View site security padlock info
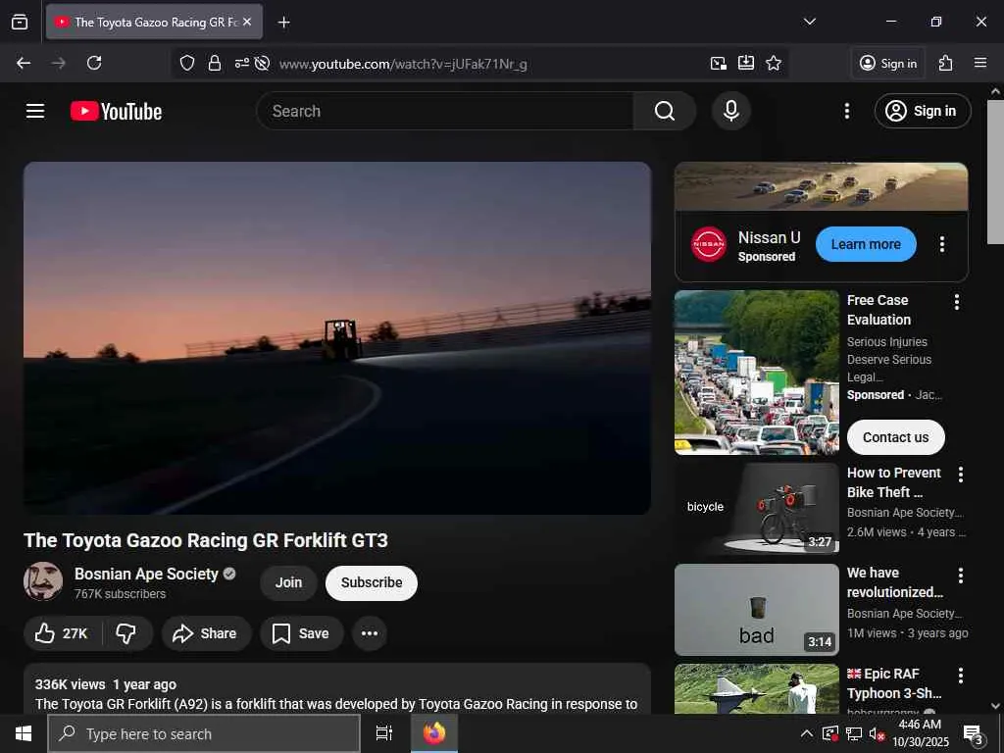This screenshot has height=753, width=1004. coord(215,63)
